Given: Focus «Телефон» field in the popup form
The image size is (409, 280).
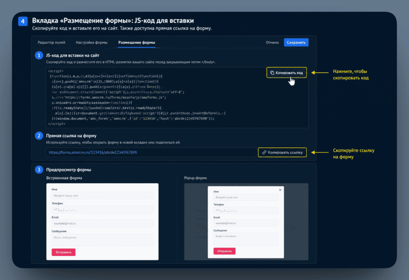Looking at the screenshot, I should click(246, 210).
